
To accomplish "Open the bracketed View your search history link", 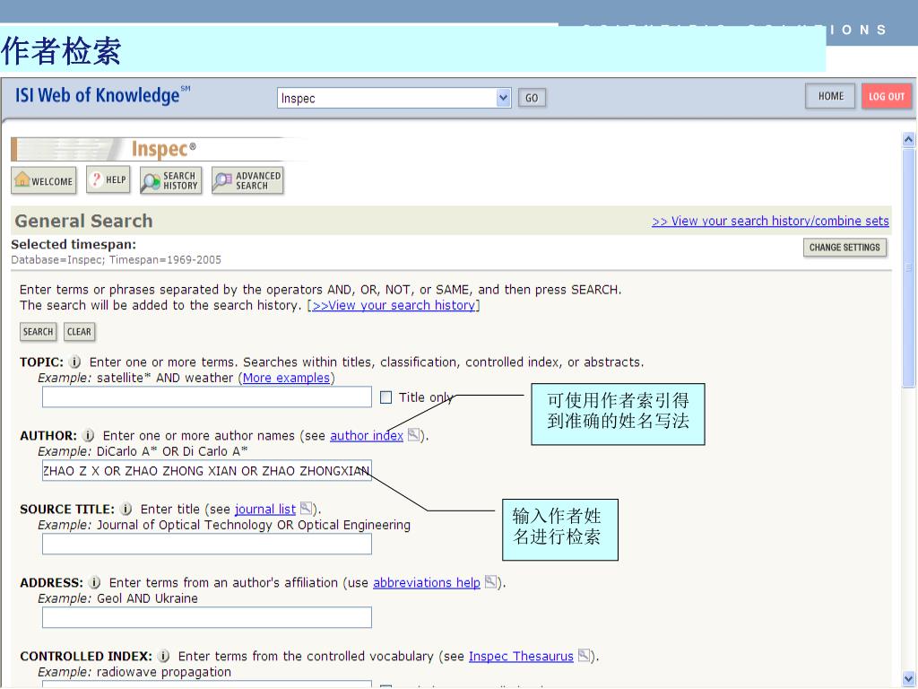I will 394,305.
